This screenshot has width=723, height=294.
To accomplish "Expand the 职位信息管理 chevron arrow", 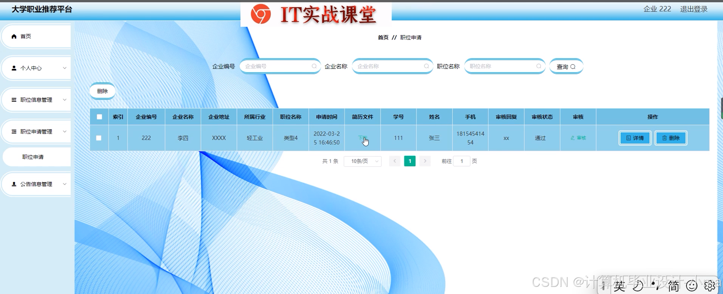I will coord(64,100).
